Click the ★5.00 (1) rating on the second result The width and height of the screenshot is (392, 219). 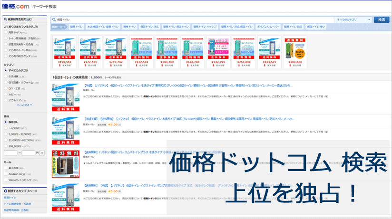pos(115,124)
